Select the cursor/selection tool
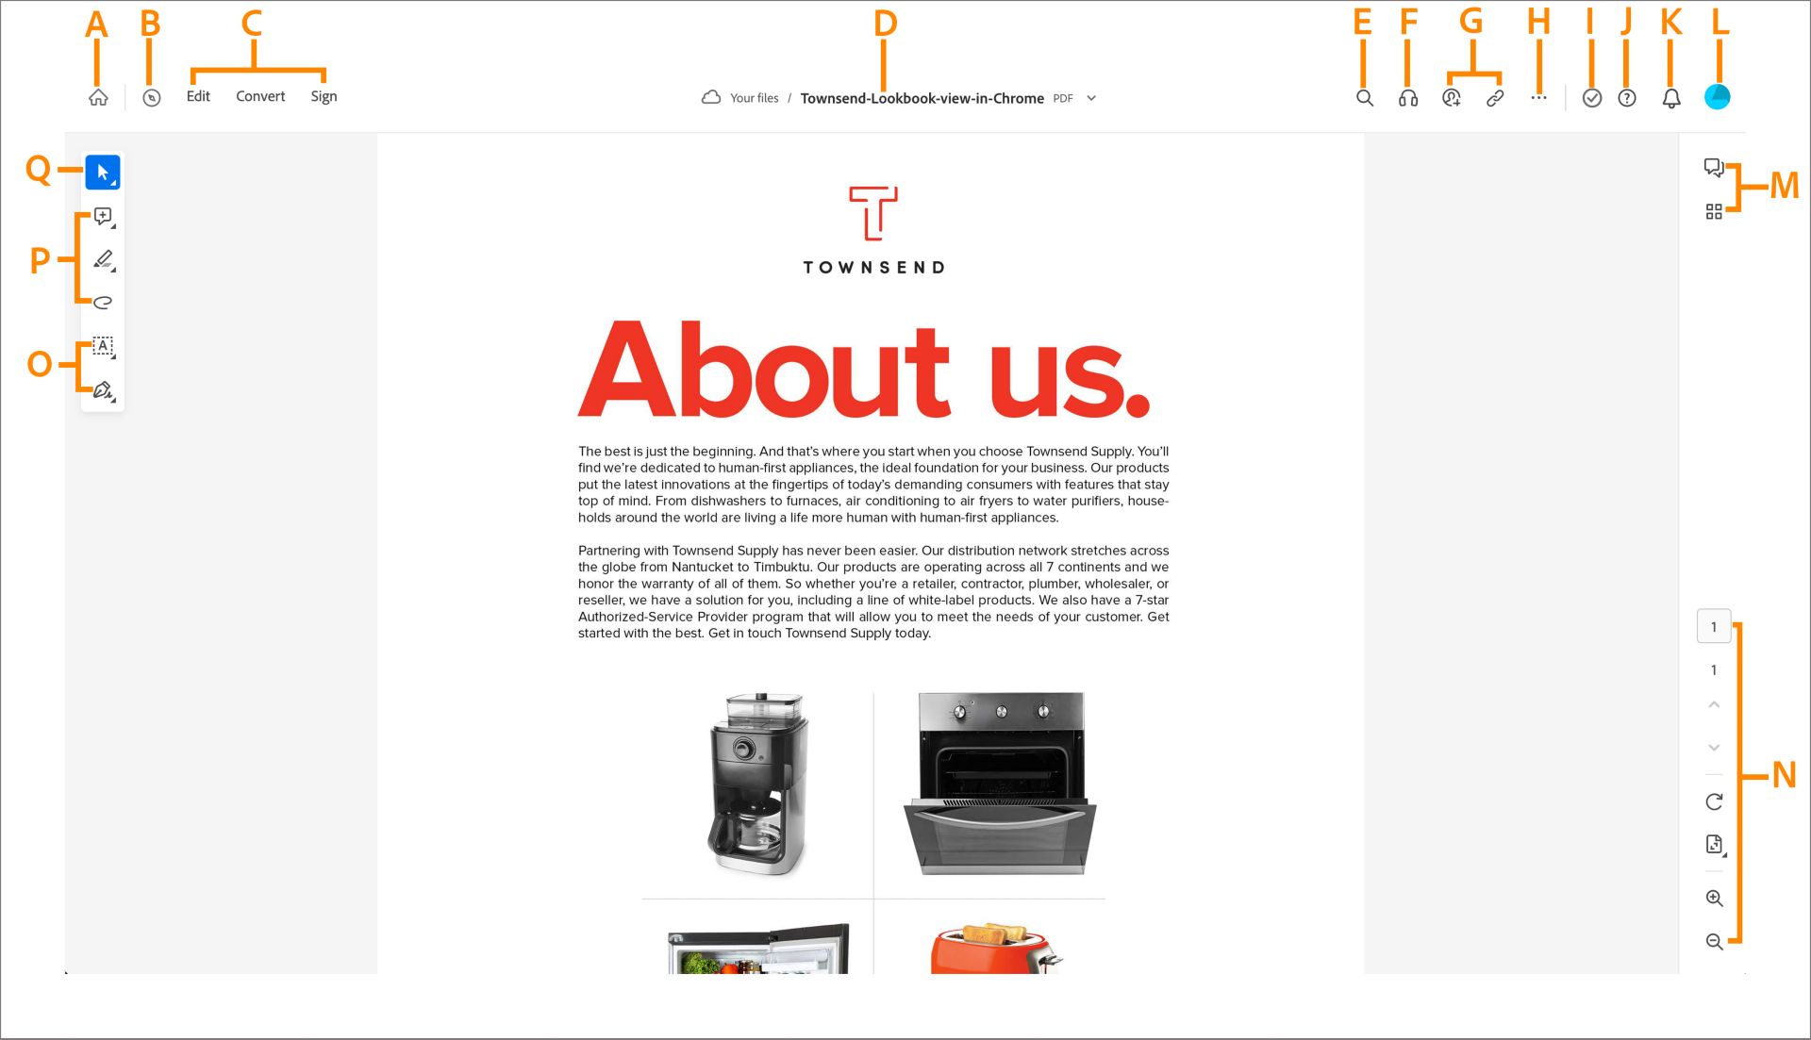Viewport: 1811px width, 1040px height. point(103,171)
